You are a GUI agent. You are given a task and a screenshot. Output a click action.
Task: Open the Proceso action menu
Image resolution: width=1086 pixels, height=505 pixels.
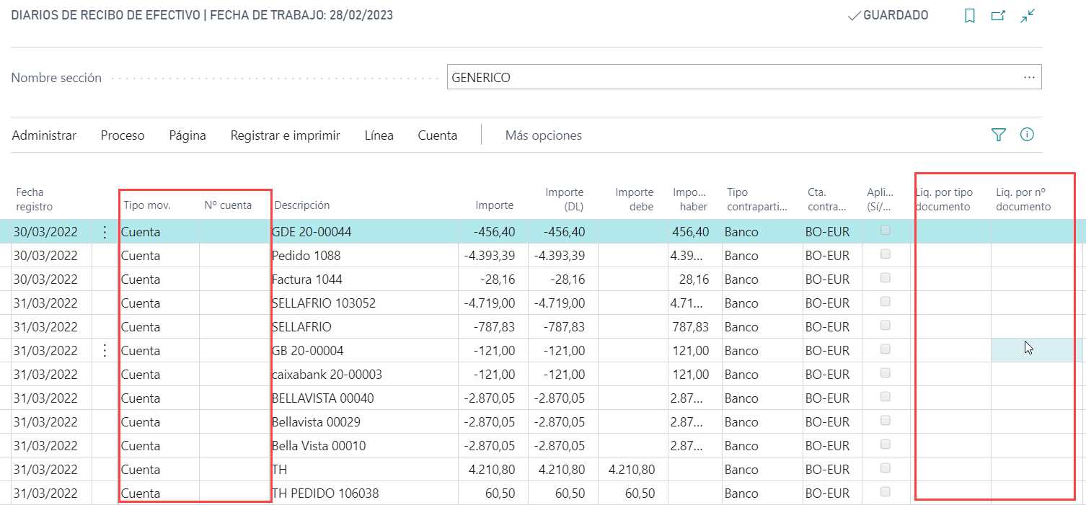(123, 135)
